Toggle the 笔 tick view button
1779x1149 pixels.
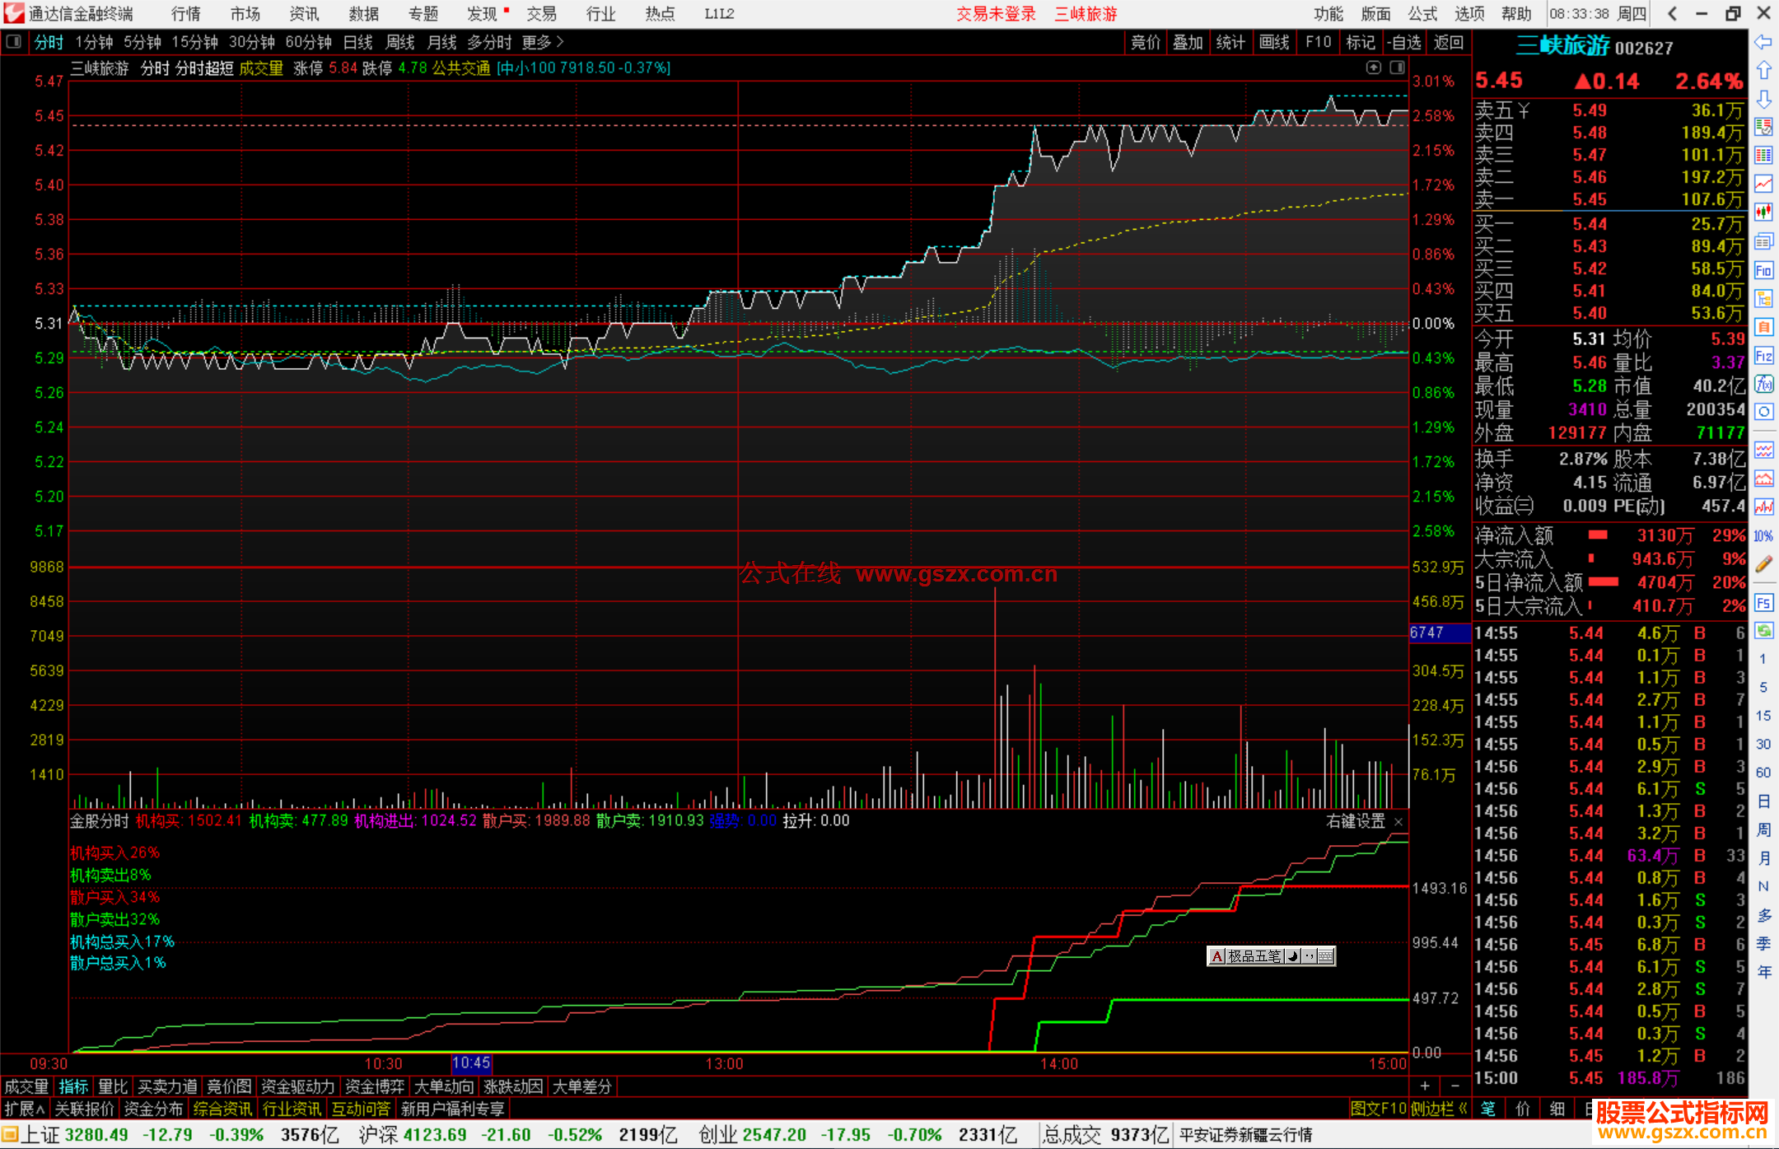pyautogui.click(x=1488, y=1109)
